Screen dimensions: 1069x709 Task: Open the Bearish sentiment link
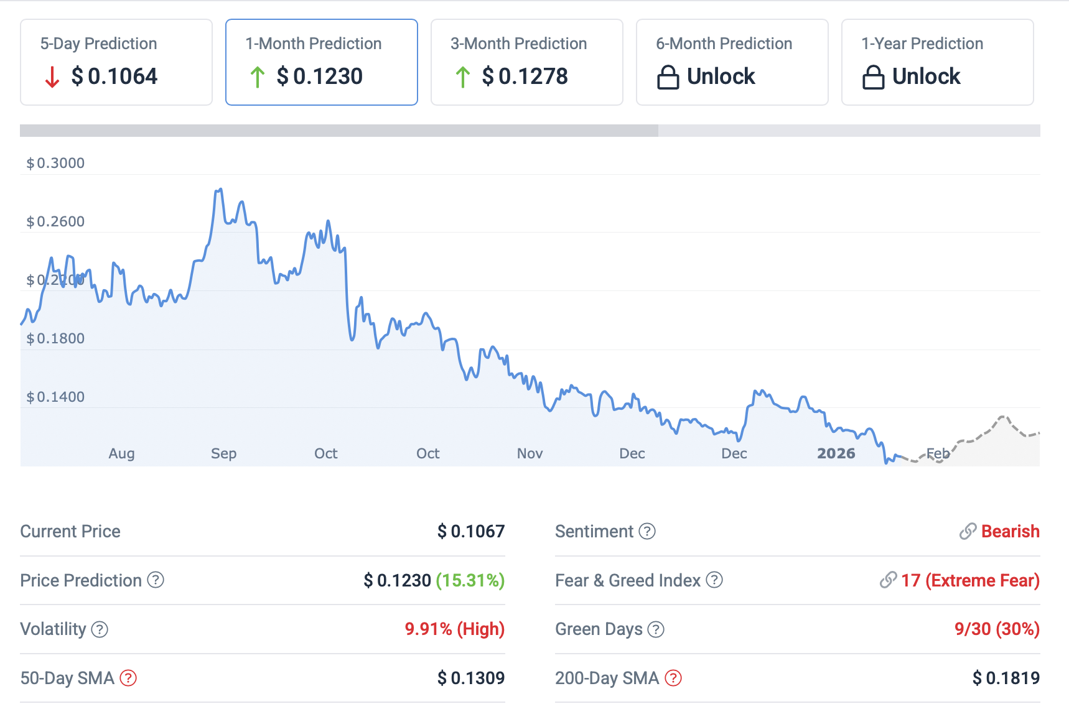1010,532
